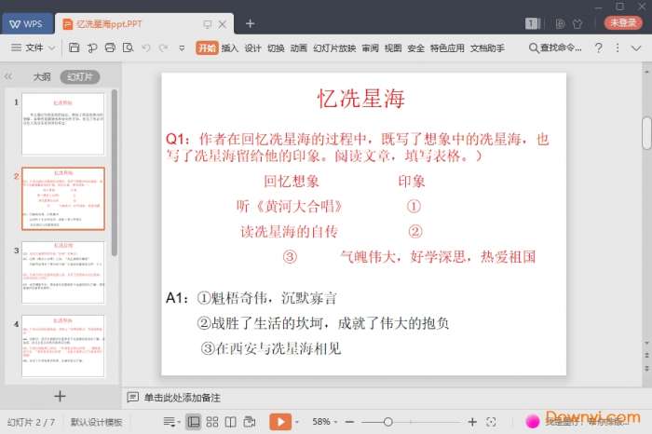The height and width of the screenshot is (434, 652).
Task: Open the 审阅 tab
Action: (x=370, y=48)
